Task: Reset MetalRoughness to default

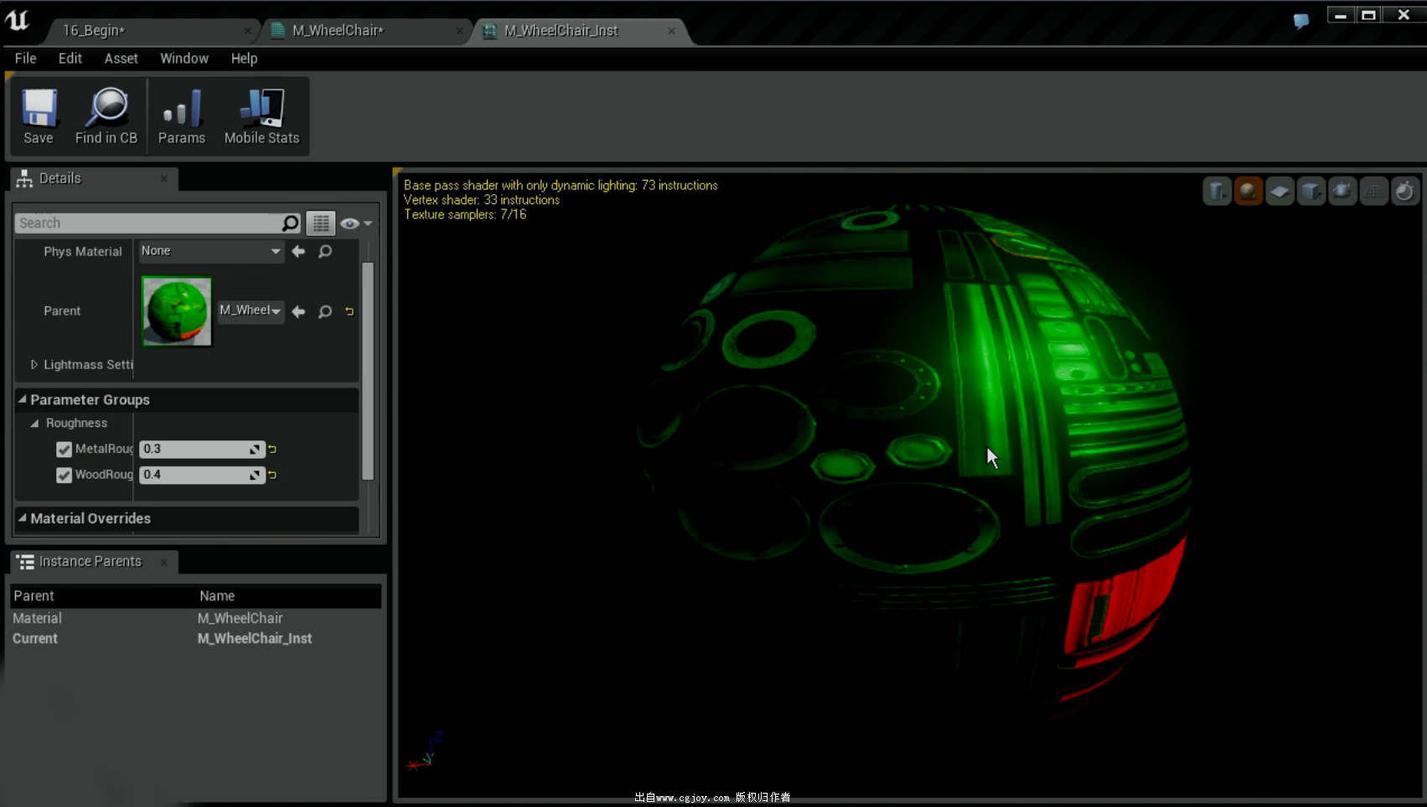Action: tap(272, 450)
